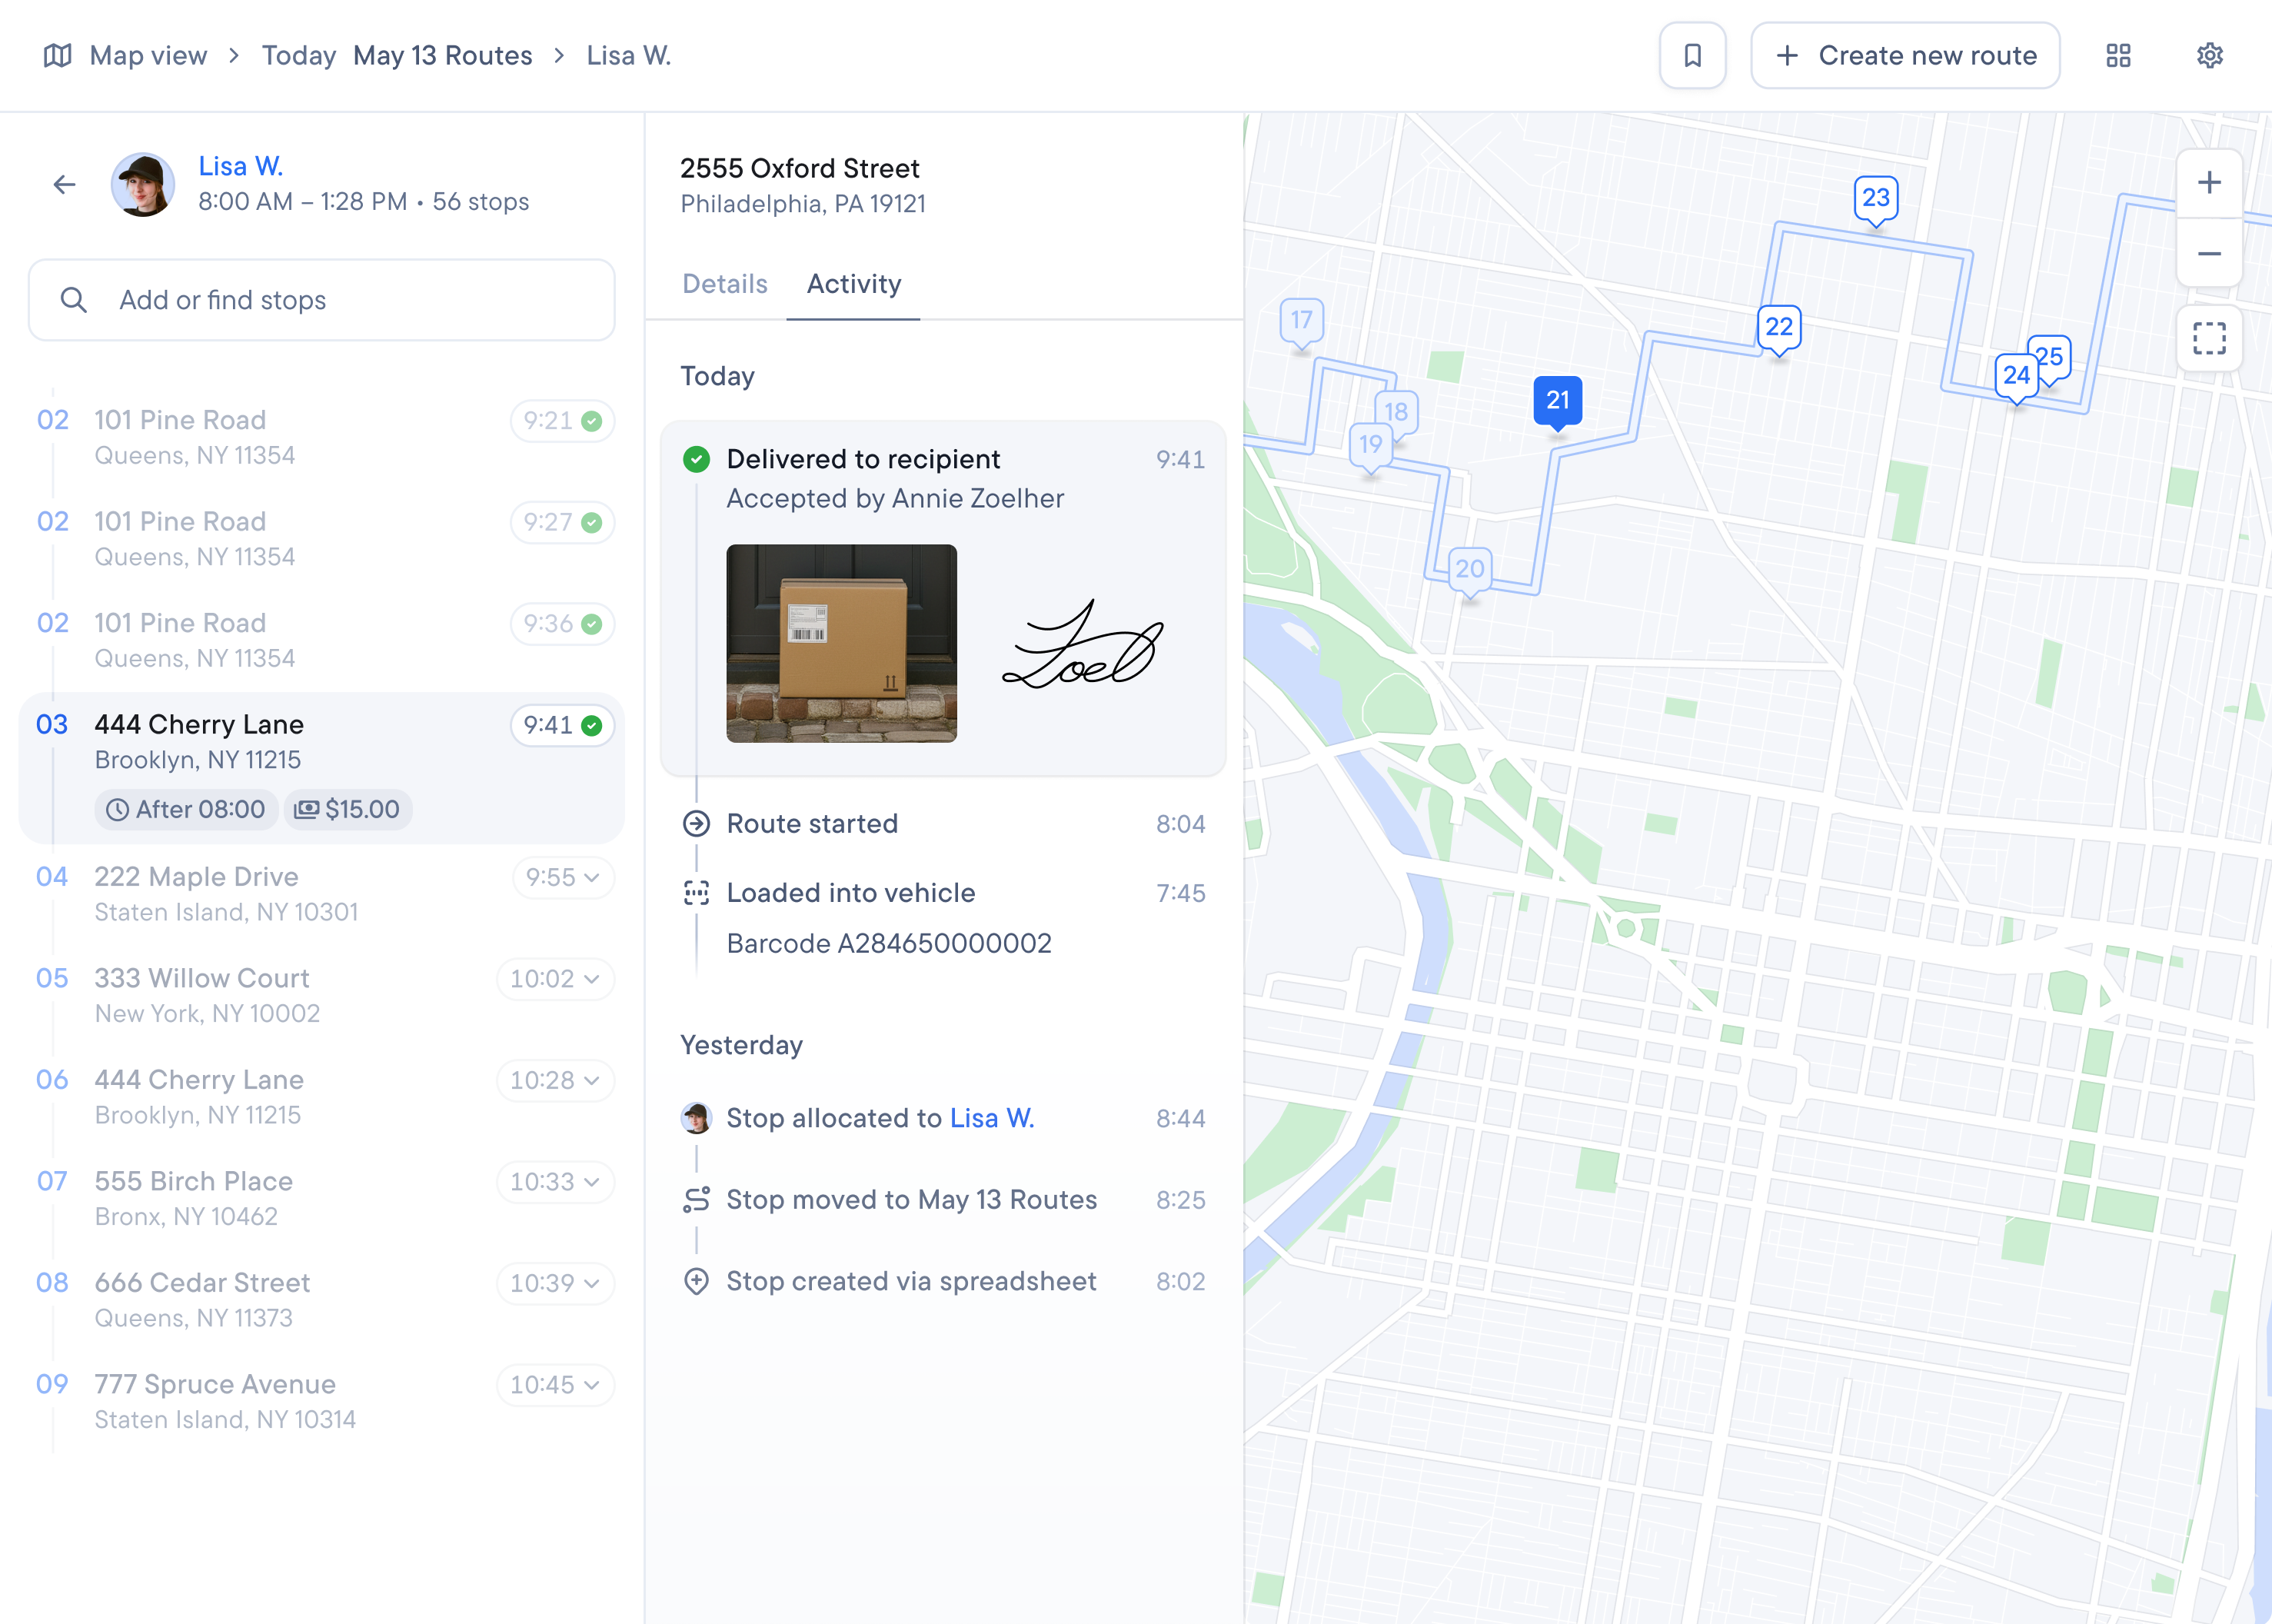
Task: Click the $15.00 cash payment tag
Action: coord(348,809)
